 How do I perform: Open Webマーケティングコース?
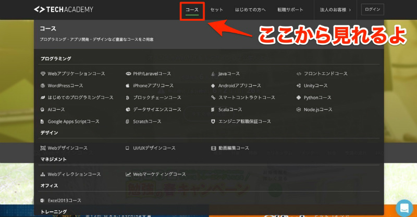tap(160, 174)
